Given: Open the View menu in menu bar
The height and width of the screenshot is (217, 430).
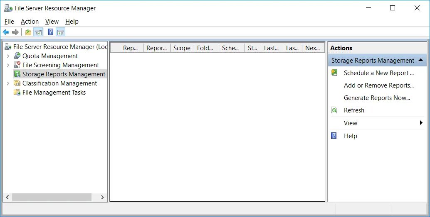Looking at the screenshot, I should 52,22.
